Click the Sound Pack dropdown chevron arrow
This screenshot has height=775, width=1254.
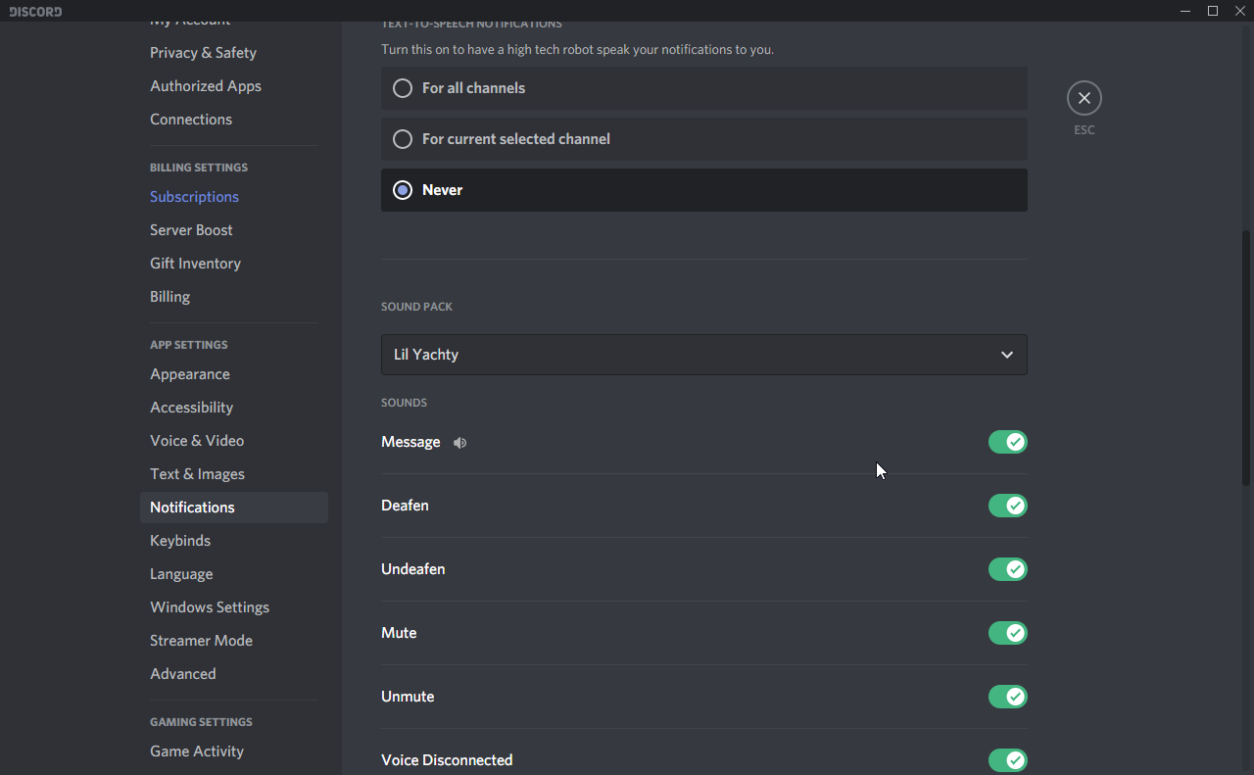tap(1006, 355)
